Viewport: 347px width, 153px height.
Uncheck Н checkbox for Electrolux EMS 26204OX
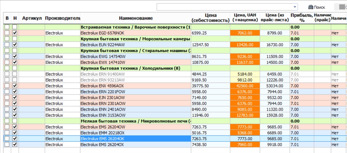tap(15, 144)
